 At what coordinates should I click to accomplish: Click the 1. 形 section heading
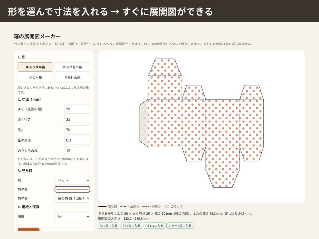point(21,57)
